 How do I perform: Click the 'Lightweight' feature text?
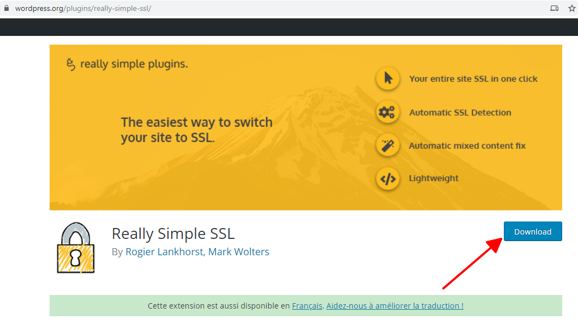click(x=433, y=179)
